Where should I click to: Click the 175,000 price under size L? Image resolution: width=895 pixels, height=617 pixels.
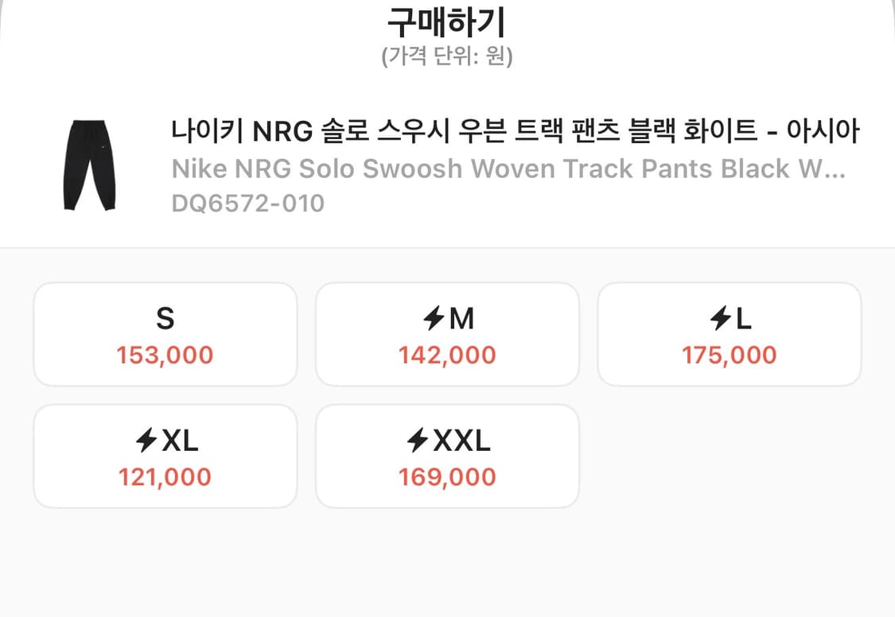(x=729, y=355)
